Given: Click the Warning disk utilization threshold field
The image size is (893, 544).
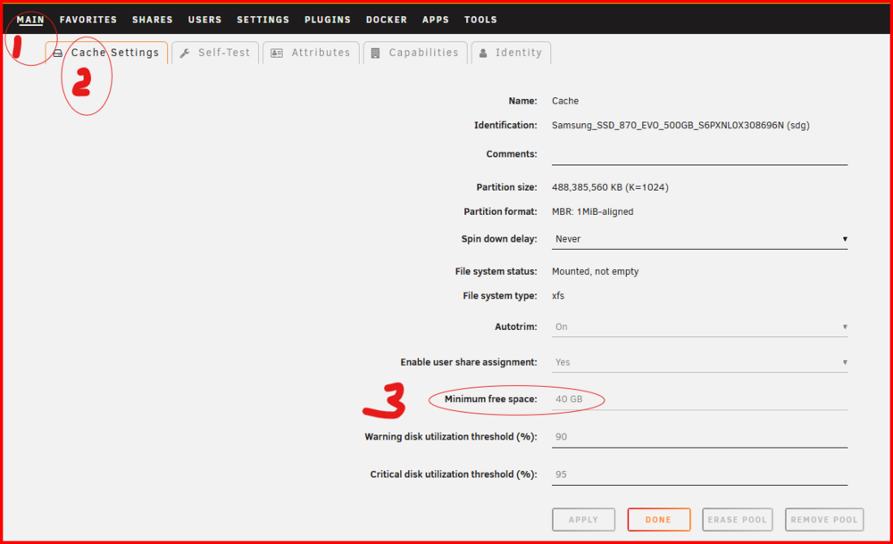Looking at the screenshot, I should tap(699, 437).
